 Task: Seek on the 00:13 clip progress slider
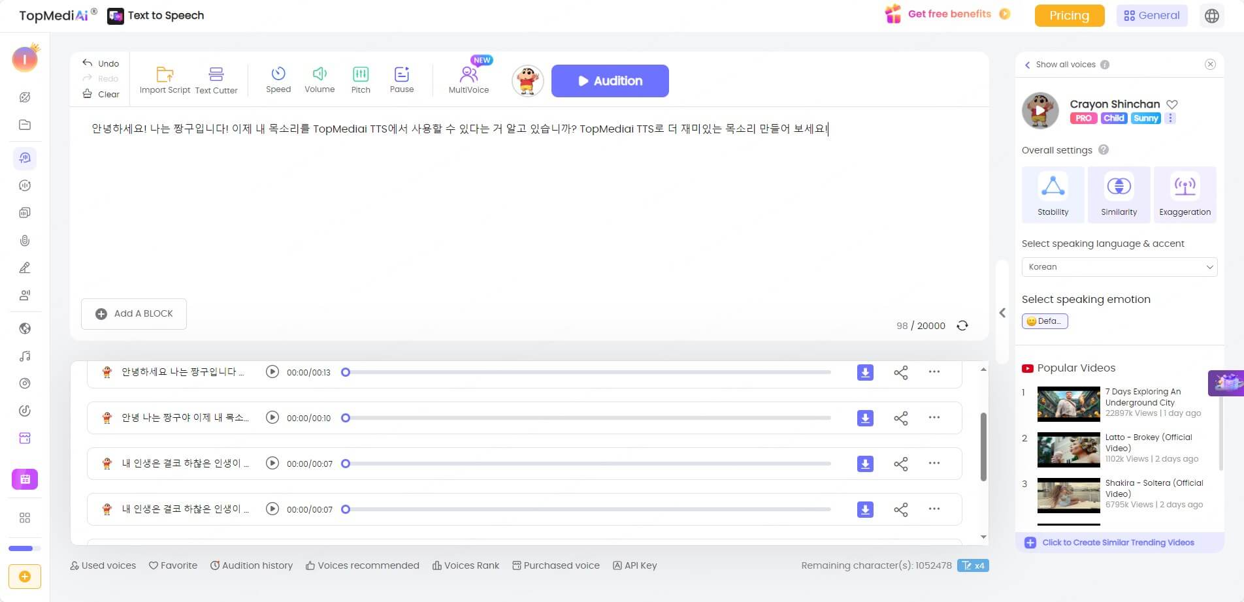(x=587, y=372)
